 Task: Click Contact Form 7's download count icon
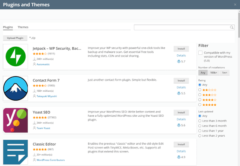click(x=34, y=91)
